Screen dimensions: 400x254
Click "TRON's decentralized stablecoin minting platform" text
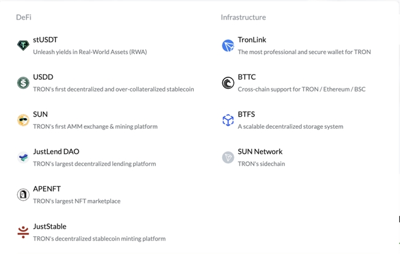99,239
